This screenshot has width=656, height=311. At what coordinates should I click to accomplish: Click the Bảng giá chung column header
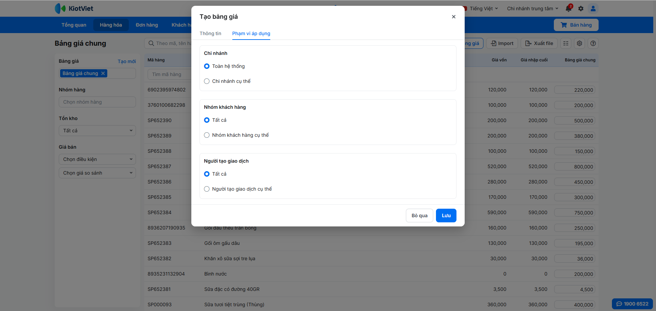point(580,60)
